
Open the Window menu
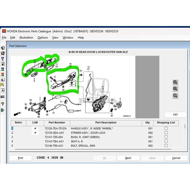[68, 38]
